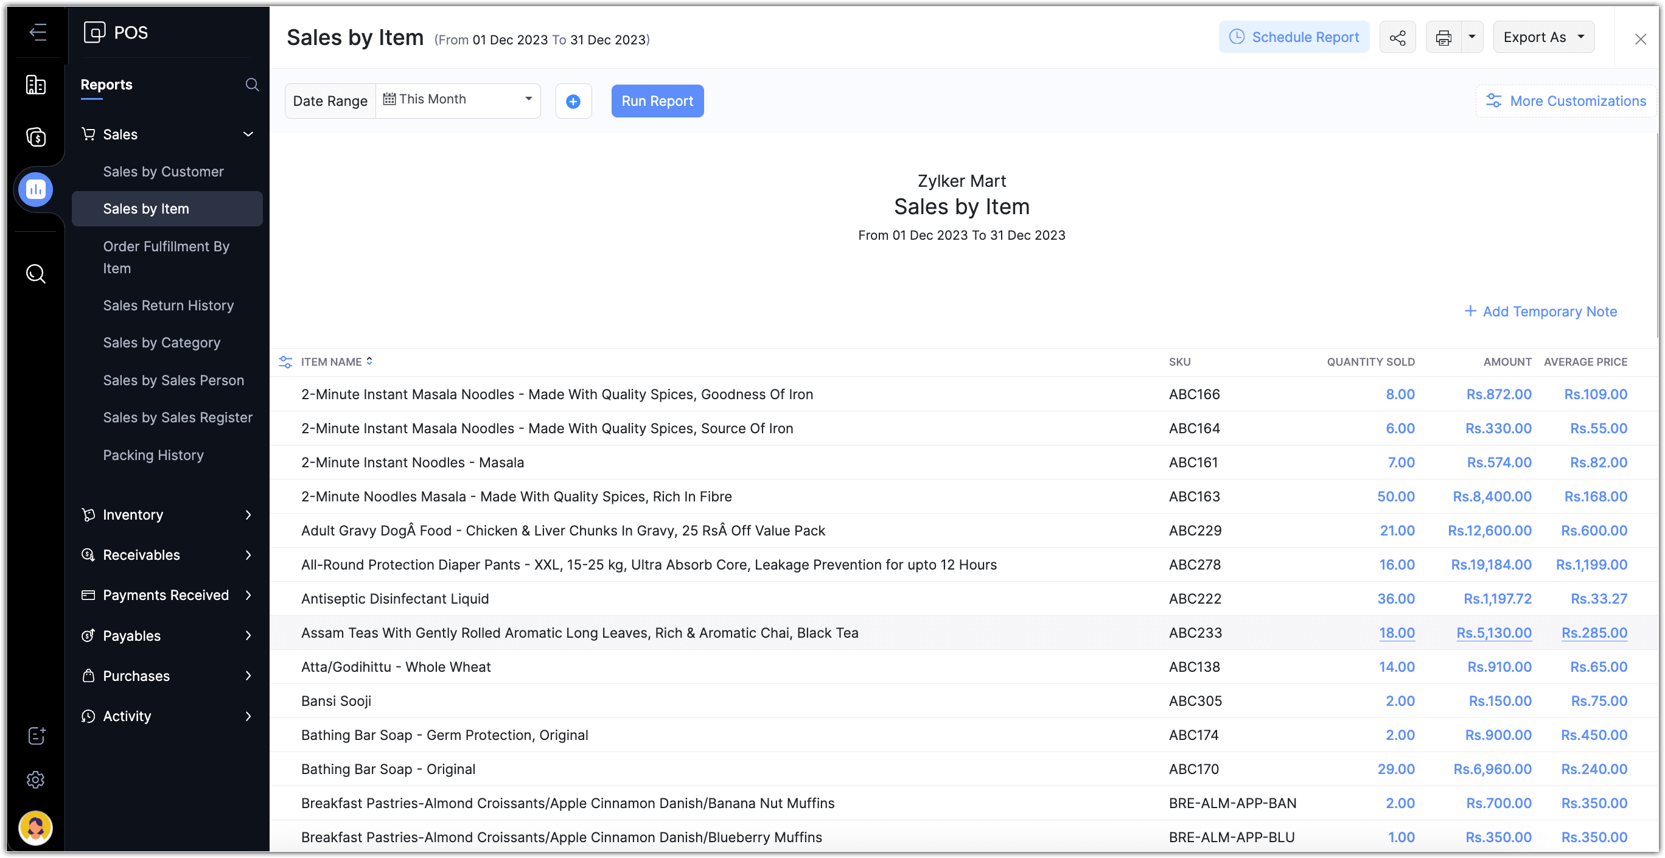Click More Customizations button
The width and height of the screenshot is (1665, 858).
point(1566,102)
